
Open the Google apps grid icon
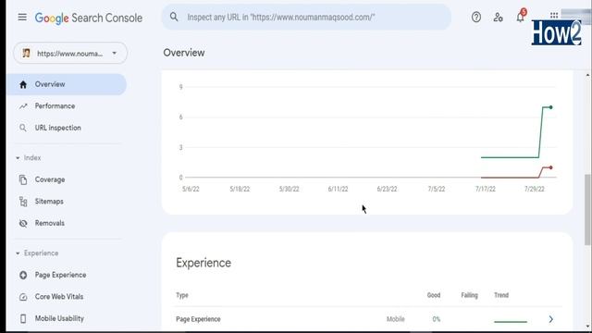pos(554,16)
